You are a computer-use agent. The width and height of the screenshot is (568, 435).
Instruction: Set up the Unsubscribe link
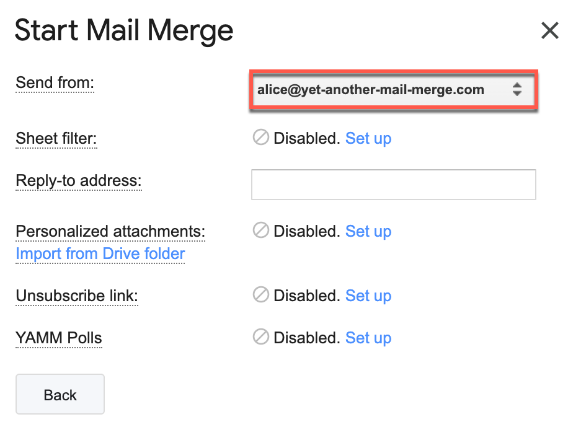[x=368, y=296]
